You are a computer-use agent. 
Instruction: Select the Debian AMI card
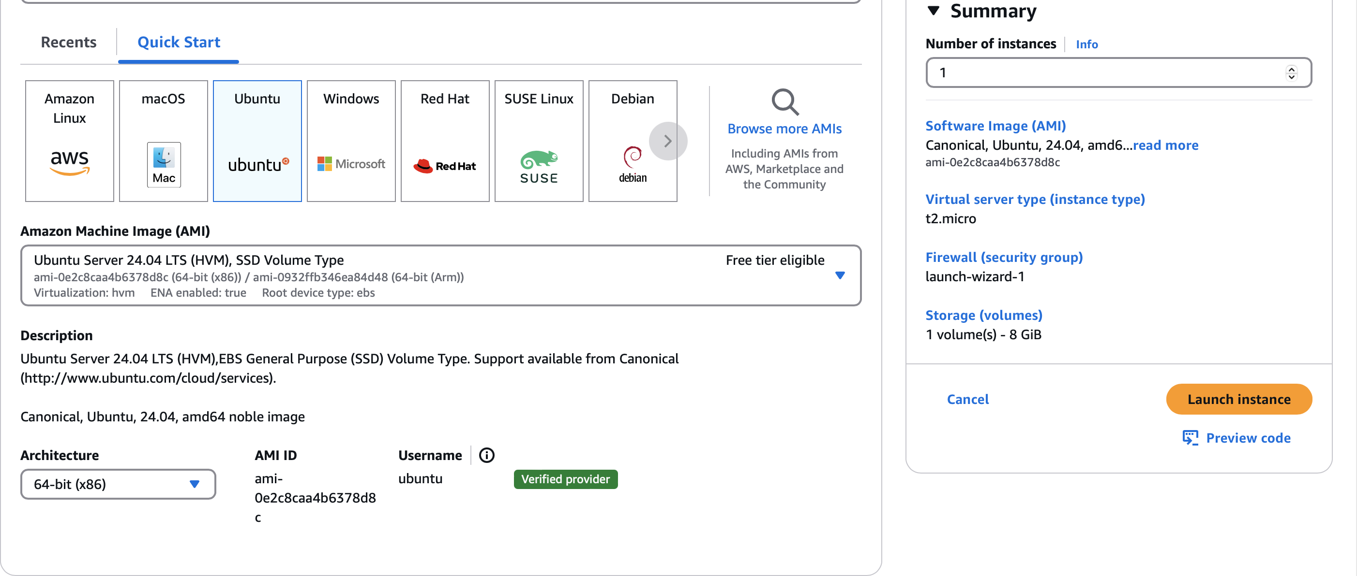point(632,141)
